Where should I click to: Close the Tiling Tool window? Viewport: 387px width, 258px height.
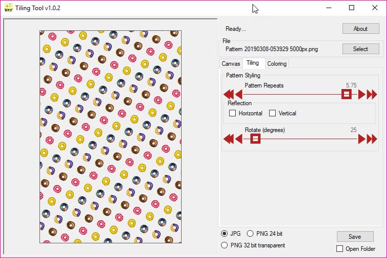pos(375,8)
